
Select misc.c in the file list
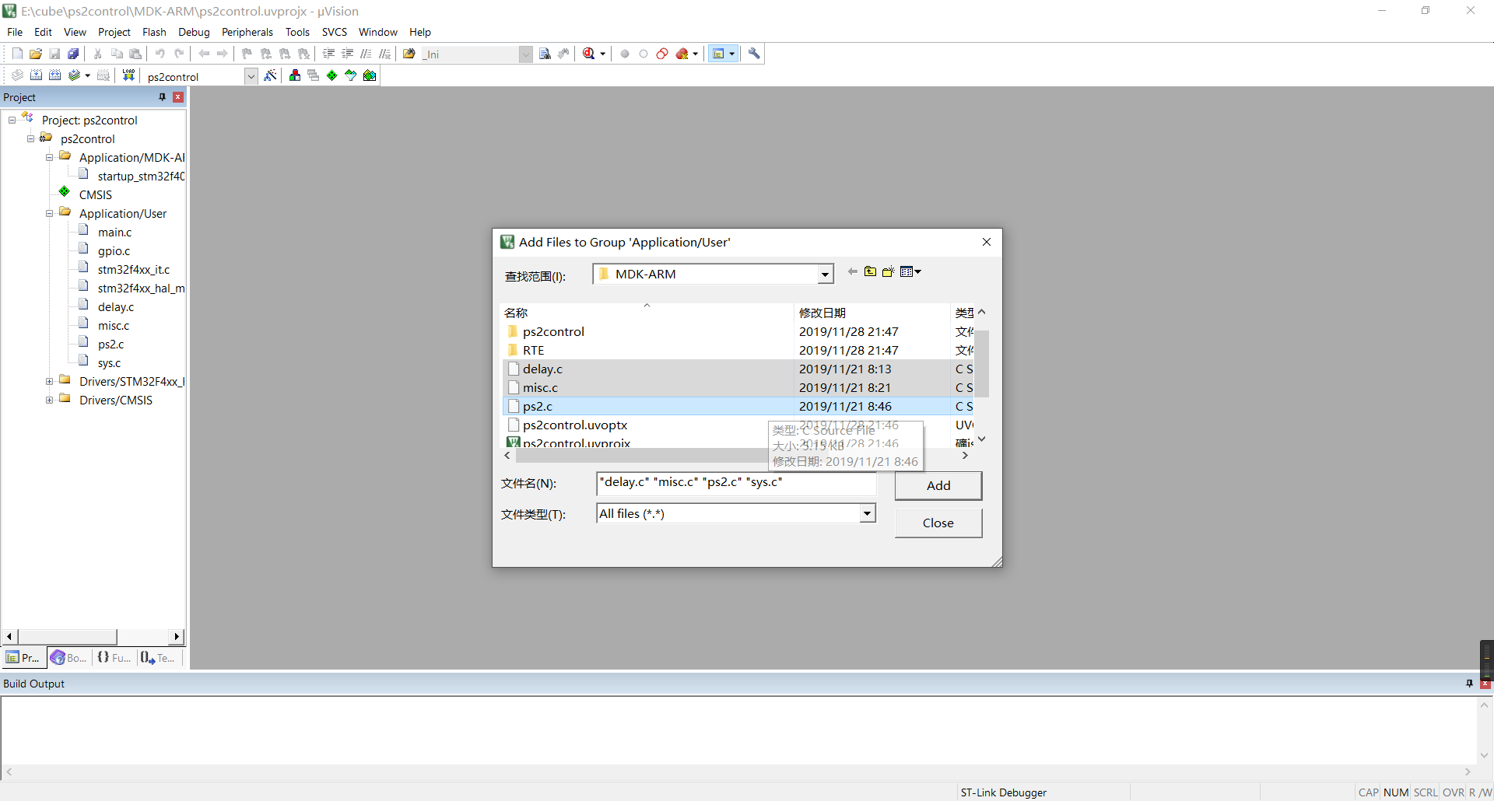pyautogui.click(x=737, y=387)
